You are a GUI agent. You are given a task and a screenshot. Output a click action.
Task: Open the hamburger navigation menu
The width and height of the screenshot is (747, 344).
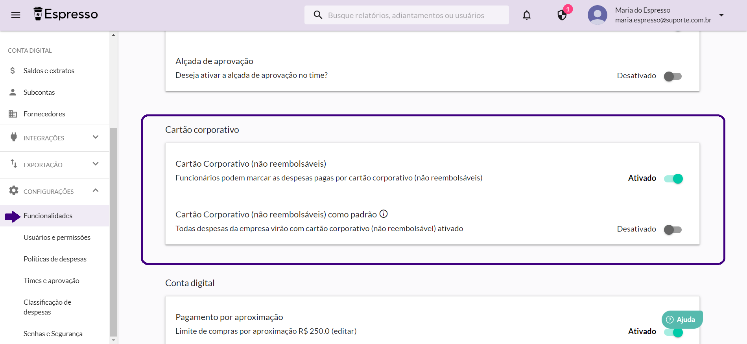(16, 15)
